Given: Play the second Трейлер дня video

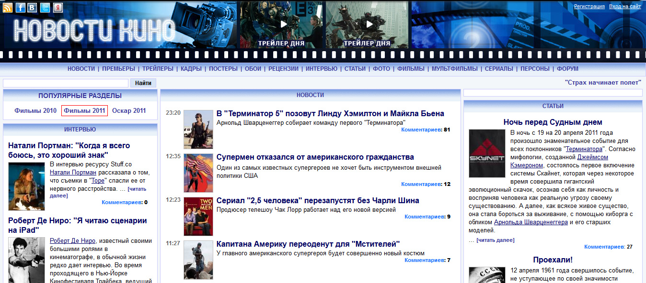Looking at the screenshot, I should pos(367,24).
